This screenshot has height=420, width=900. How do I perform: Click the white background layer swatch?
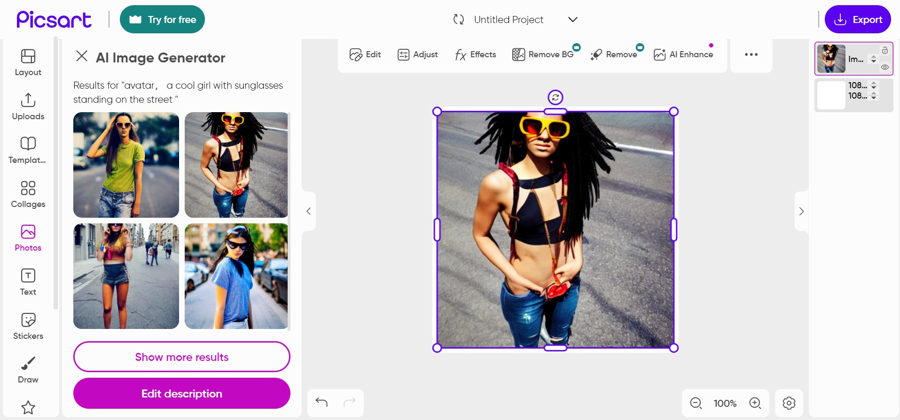pyautogui.click(x=831, y=95)
